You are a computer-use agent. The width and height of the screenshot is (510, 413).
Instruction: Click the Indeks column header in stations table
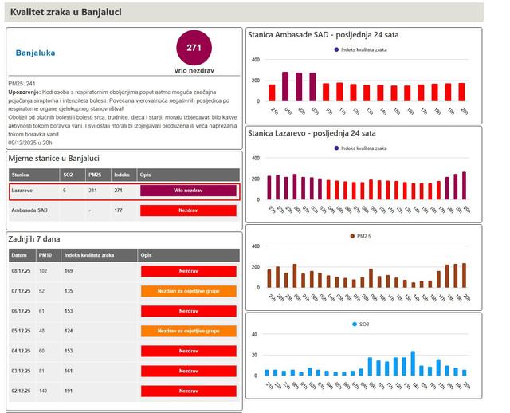[x=124, y=175]
